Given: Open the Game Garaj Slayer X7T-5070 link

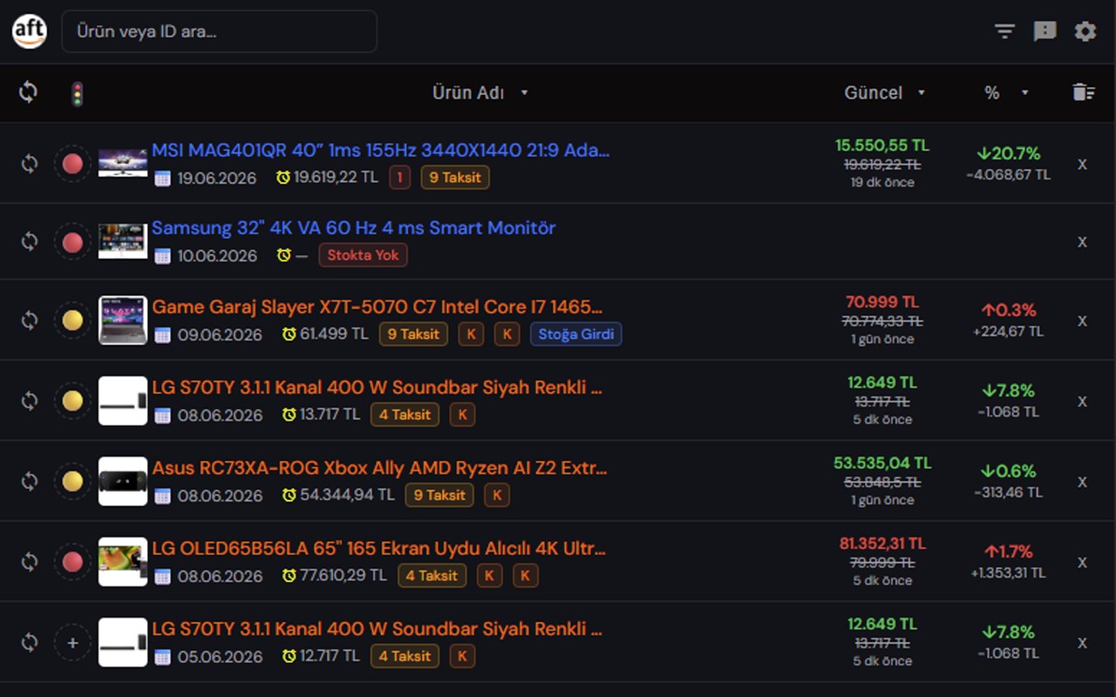Looking at the screenshot, I should coord(378,307).
